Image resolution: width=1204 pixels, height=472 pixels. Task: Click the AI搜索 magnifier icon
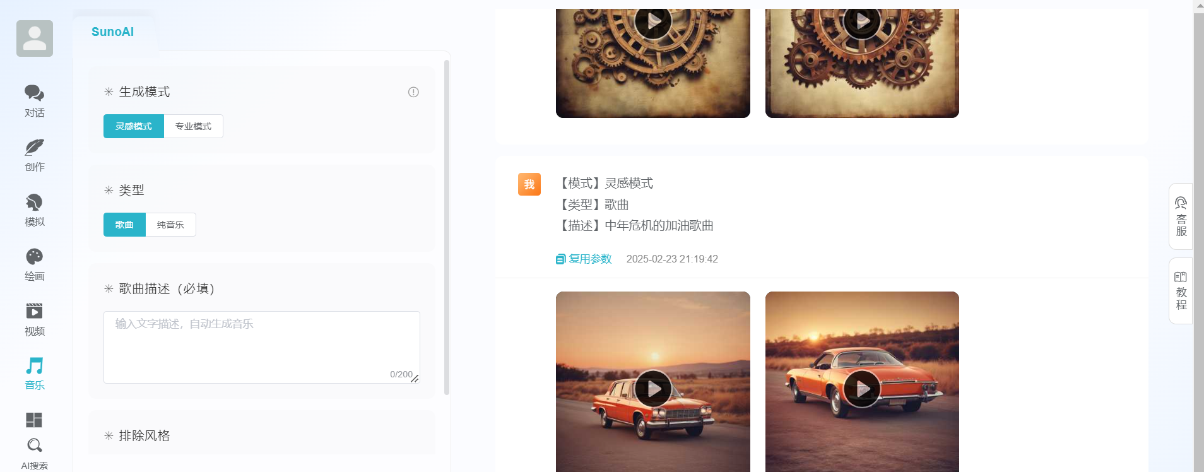[x=34, y=445]
